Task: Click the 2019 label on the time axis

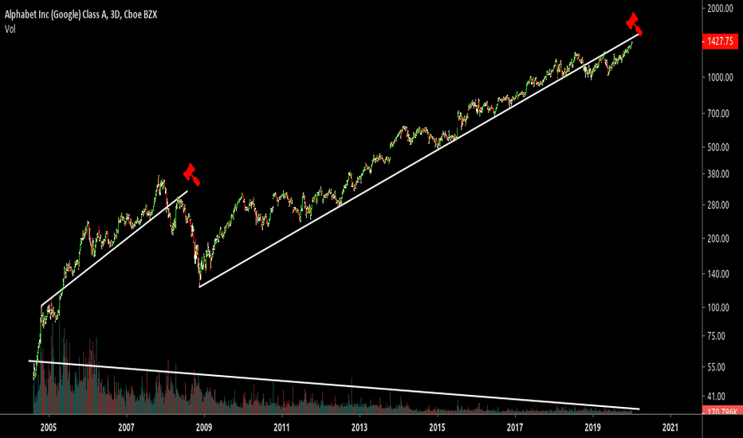Action: (x=593, y=428)
